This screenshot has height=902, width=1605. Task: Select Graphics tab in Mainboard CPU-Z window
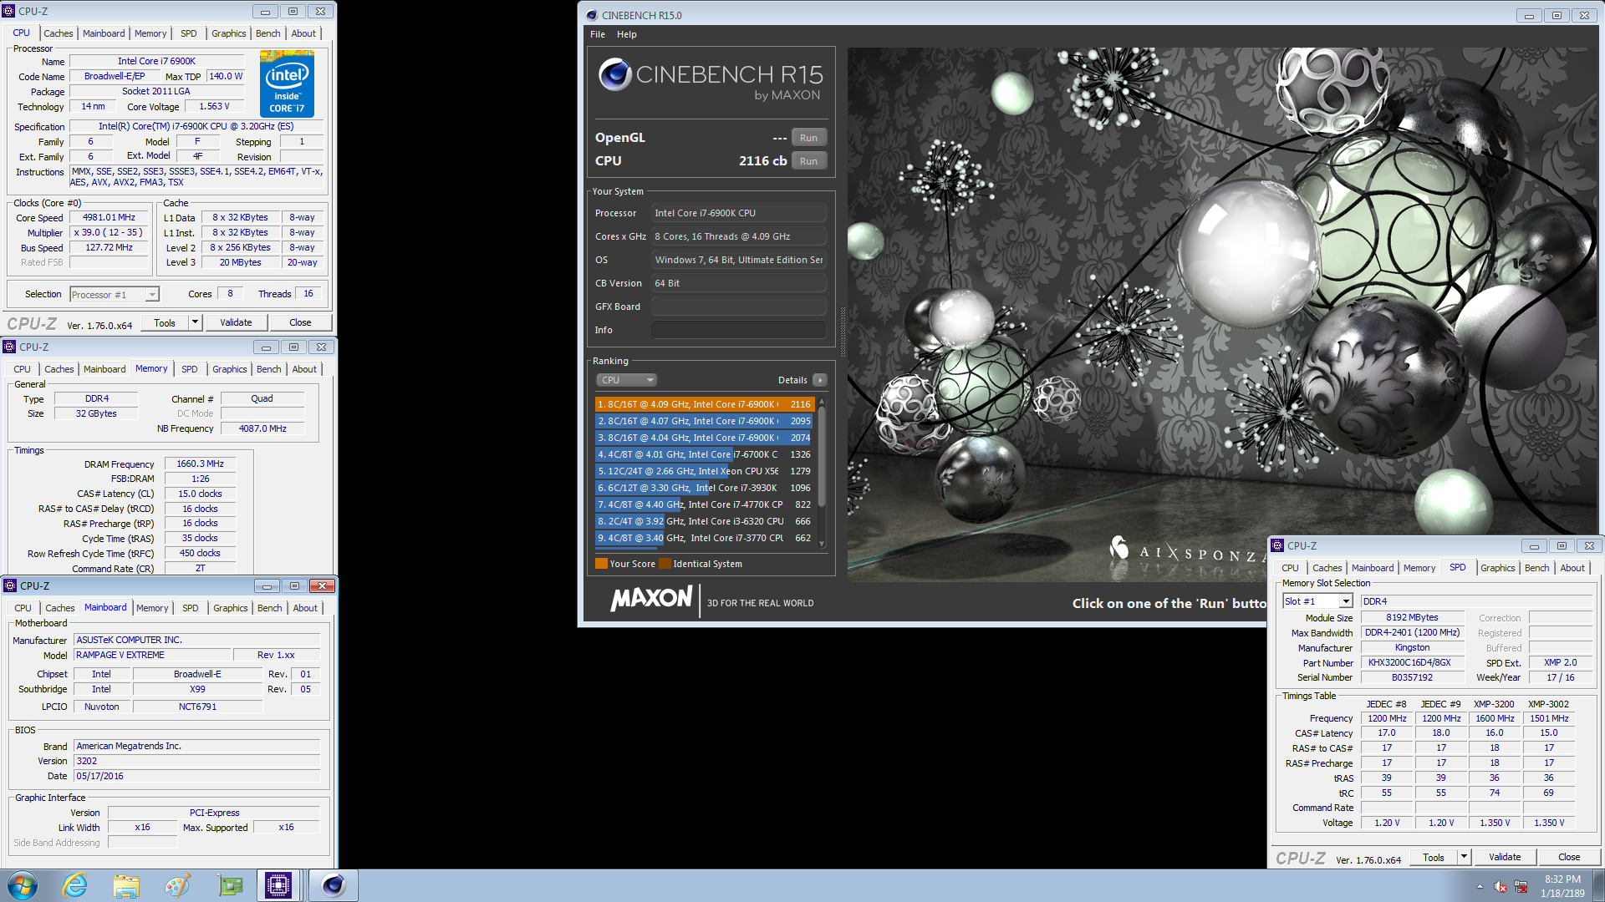231,608
